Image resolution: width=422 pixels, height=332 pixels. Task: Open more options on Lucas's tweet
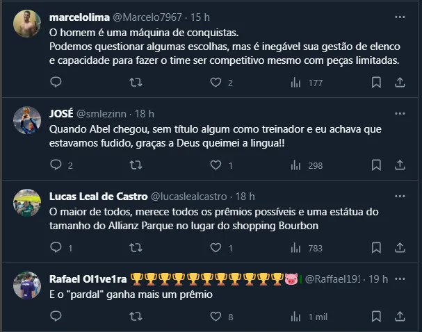(400, 197)
